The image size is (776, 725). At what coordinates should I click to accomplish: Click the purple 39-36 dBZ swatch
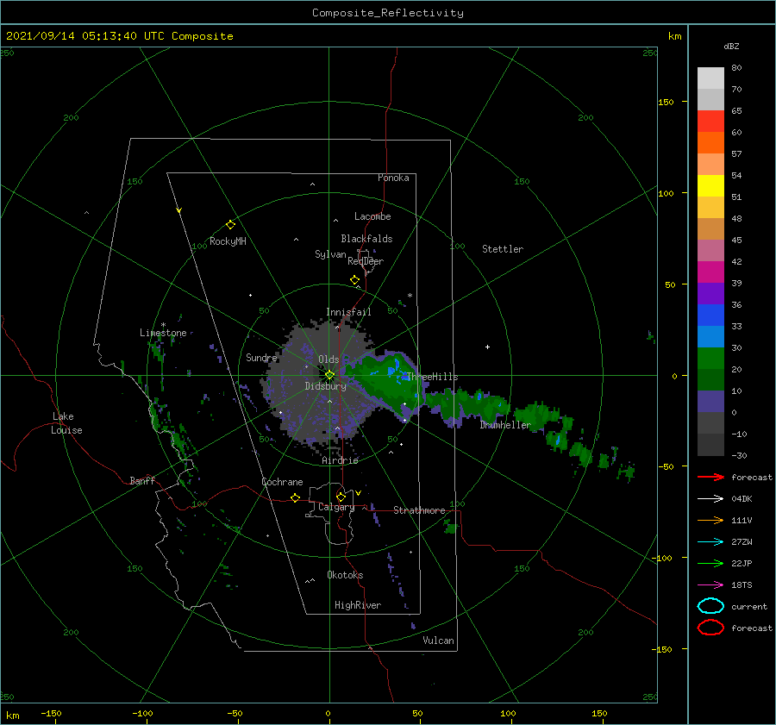710,293
